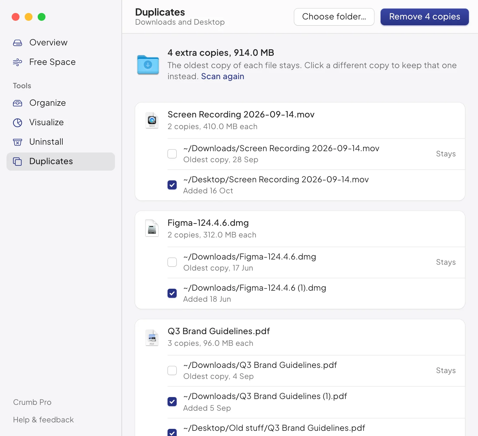Click the Visualize pie chart icon

click(18, 123)
